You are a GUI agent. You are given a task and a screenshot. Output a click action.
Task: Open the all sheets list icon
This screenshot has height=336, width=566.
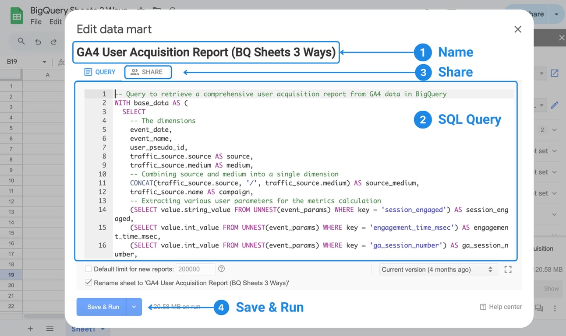pos(50,329)
